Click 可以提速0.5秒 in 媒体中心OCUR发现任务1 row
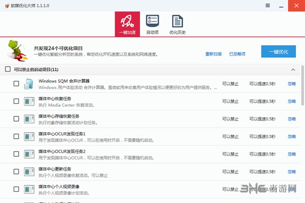305x203 pixels. click(262, 136)
